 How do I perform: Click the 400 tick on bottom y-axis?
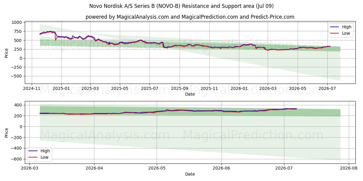(x=18, y=105)
